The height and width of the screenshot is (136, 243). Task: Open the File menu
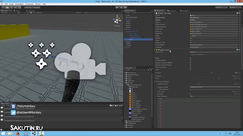pyautogui.click(x=2, y=4)
